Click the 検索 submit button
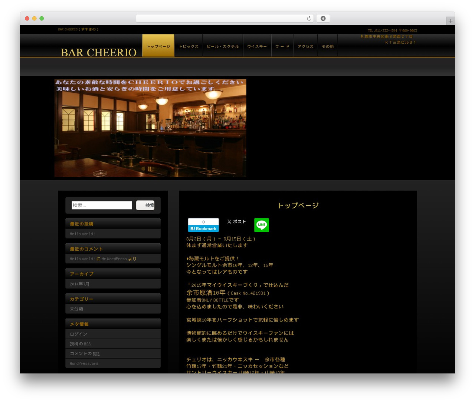Screen dimensions: 475x402 click(145, 205)
